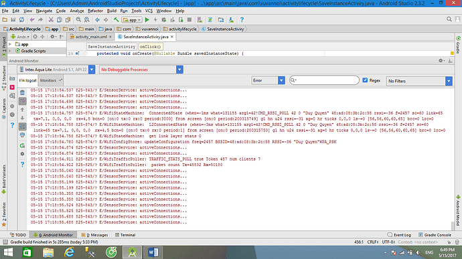Click the Navigate Back blue arrow
Viewport: 462px width, 259px height.
coord(97,19)
